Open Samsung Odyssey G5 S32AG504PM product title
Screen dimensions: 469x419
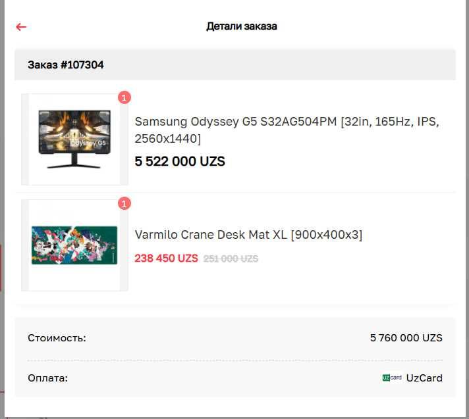tap(287, 130)
